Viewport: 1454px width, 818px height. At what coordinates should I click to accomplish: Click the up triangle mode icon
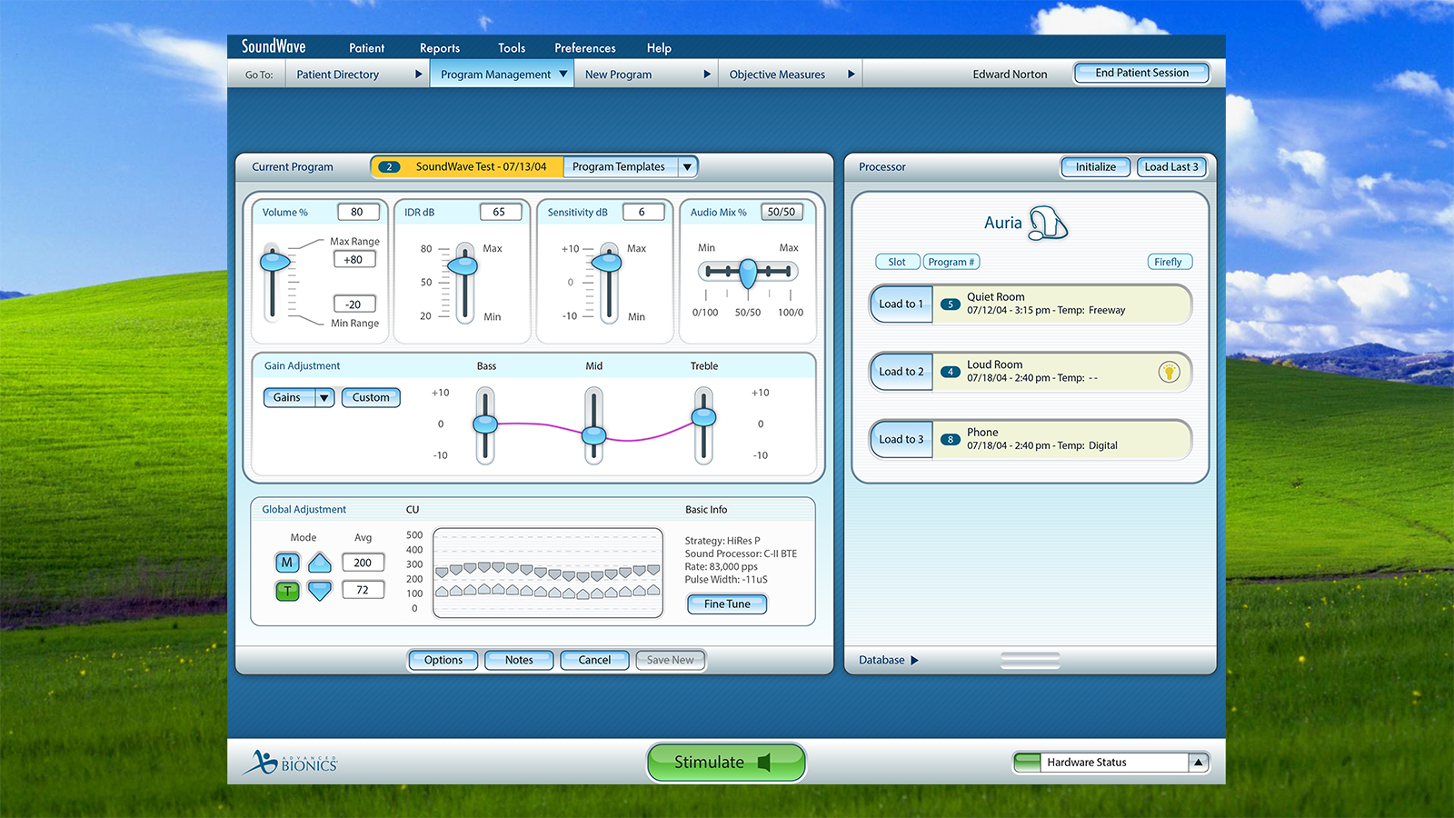pos(320,563)
